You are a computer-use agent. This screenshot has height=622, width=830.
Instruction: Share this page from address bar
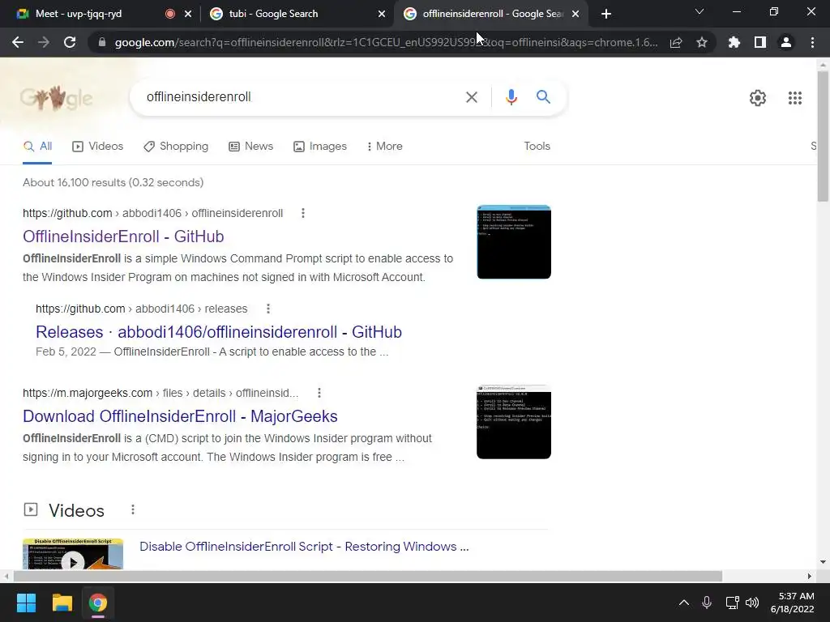coord(676,42)
